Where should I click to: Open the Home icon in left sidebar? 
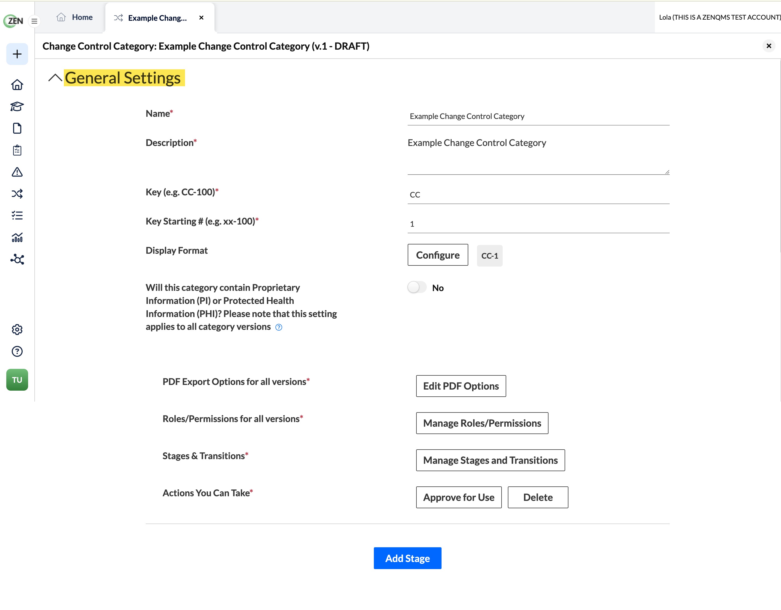coord(17,85)
